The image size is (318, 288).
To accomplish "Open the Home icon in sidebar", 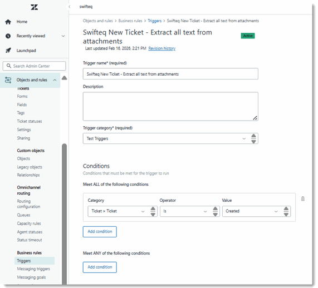I will point(8,22).
